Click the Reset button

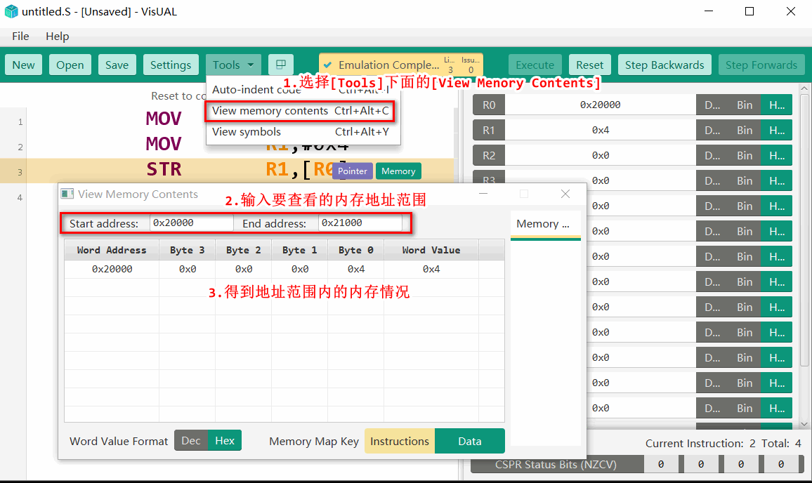[x=590, y=65]
